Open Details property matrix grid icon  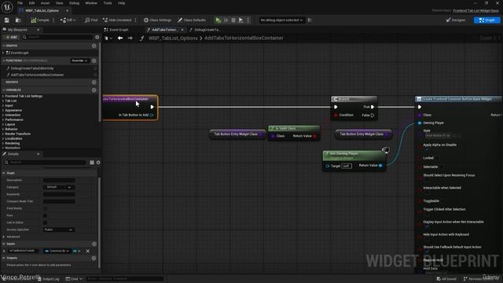[x=92, y=163]
